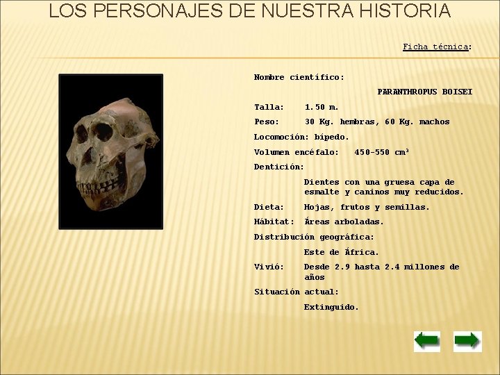Follow the 'Ficha técnica' underlined link
The width and height of the screenshot is (500, 375).
(x=435, y=47)
